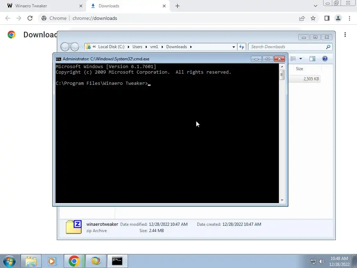The image size is (357, 268).
Task: Click the Chrome logo on Downloads page
Action: pyautogui.click(x=12, y=35)
